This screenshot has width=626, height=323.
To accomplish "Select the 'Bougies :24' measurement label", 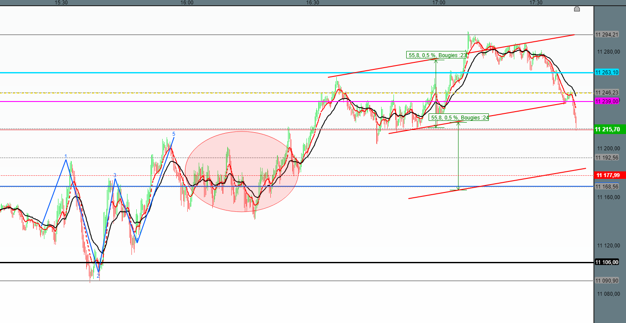I will [x=459, y=117].
